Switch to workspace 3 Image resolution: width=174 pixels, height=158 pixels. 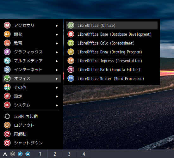(x=69, y=154)
